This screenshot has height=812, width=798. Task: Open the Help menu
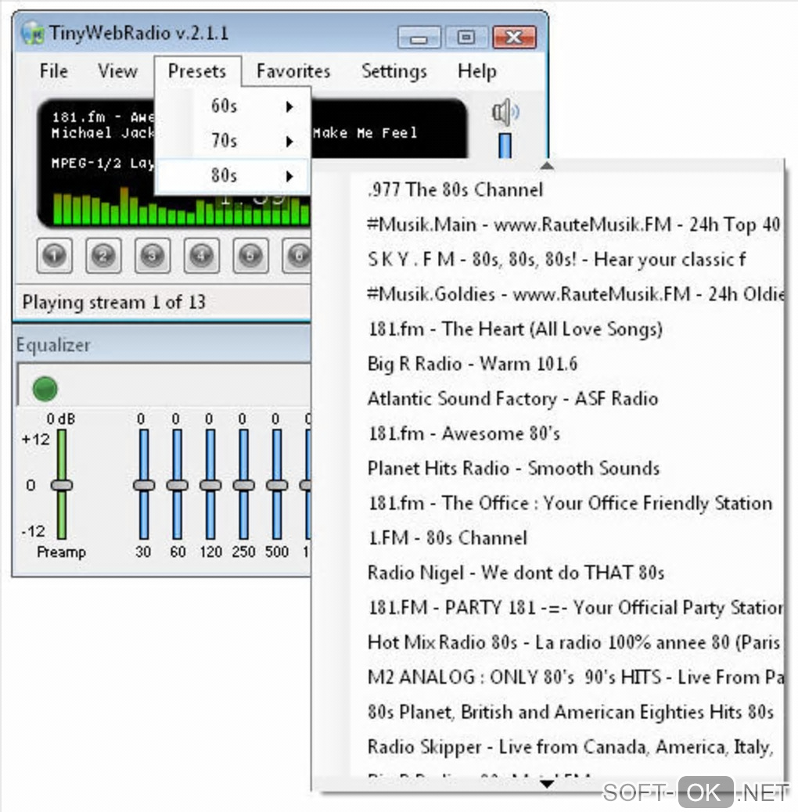(x=477, y=71)
